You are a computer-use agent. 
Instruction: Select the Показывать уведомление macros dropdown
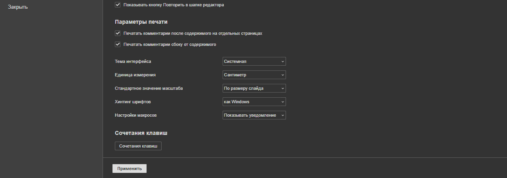[254, 115]
